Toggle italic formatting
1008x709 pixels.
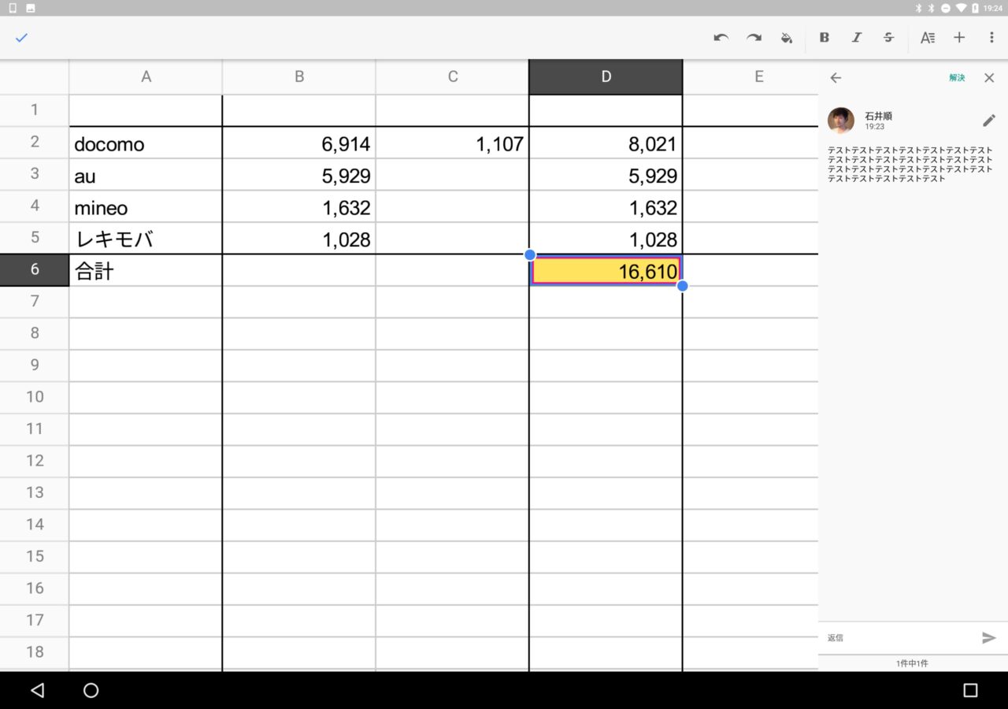pos(857,38)
